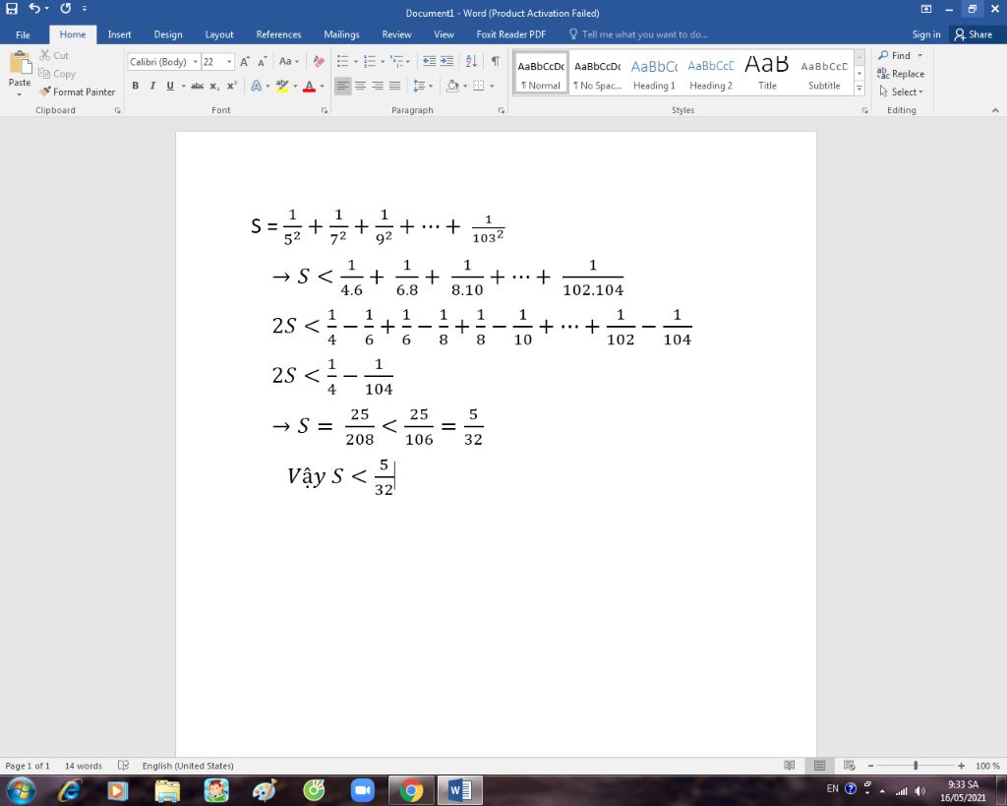Toggle Subscript formatting
Viewport: 1007px width, 806px height.
click(214, 86)
